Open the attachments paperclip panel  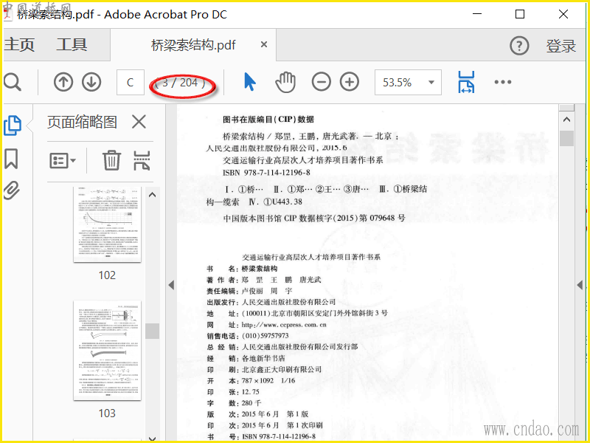point(11,190)
